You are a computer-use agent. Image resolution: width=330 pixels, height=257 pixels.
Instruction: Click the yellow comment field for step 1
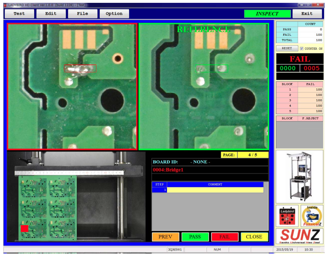coord(215,190)
